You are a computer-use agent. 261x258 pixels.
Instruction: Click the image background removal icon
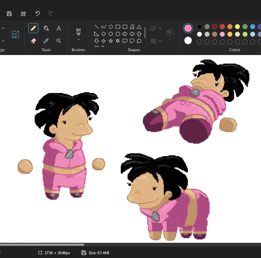pyautogui.click(x=15, y=34)
